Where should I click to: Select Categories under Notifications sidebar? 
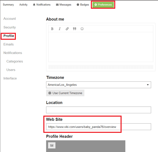(15, 61)
